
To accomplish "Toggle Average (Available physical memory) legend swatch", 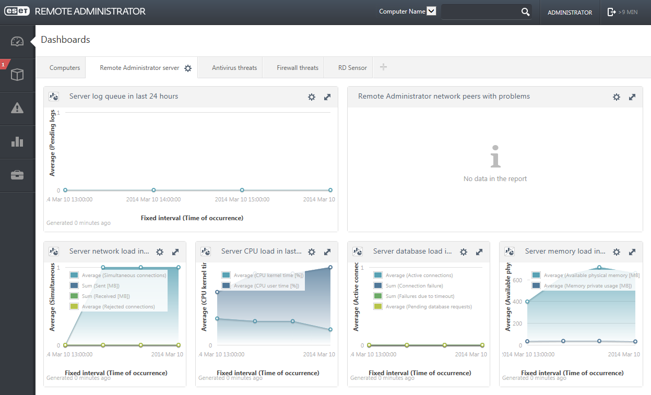I will point(536,275).
